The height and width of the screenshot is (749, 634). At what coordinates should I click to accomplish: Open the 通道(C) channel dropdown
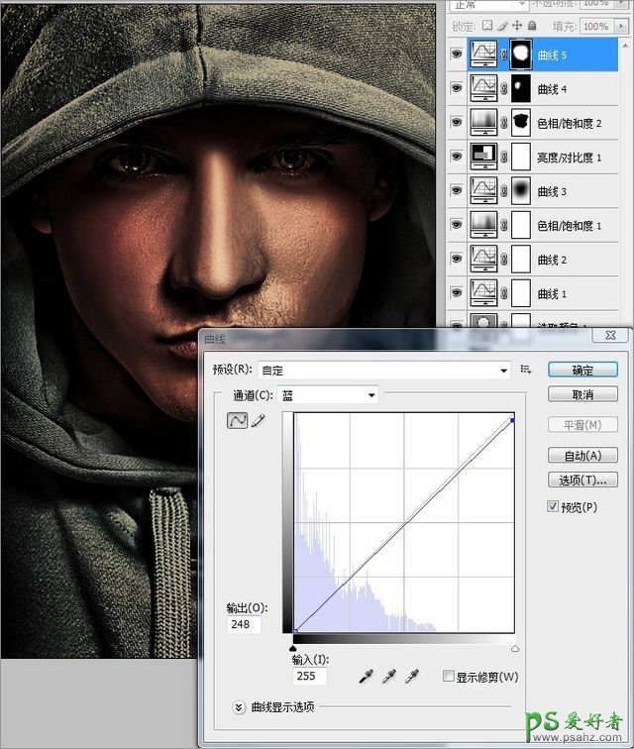pyautogui.click(x=328, y=395)
